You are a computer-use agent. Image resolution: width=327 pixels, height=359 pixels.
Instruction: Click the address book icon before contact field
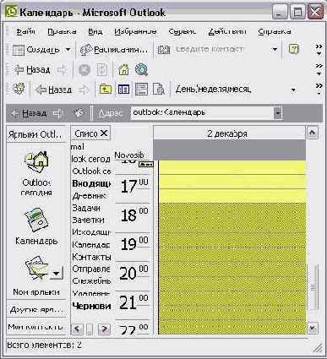pyautogui.click(x=164, y=50)
